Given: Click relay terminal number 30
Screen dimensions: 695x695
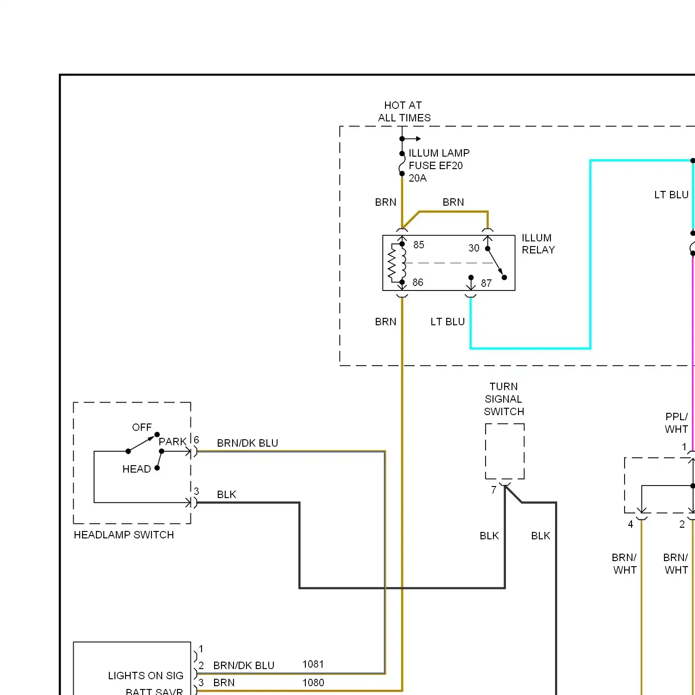Looking at the screenshot, I should pos(474,248).
